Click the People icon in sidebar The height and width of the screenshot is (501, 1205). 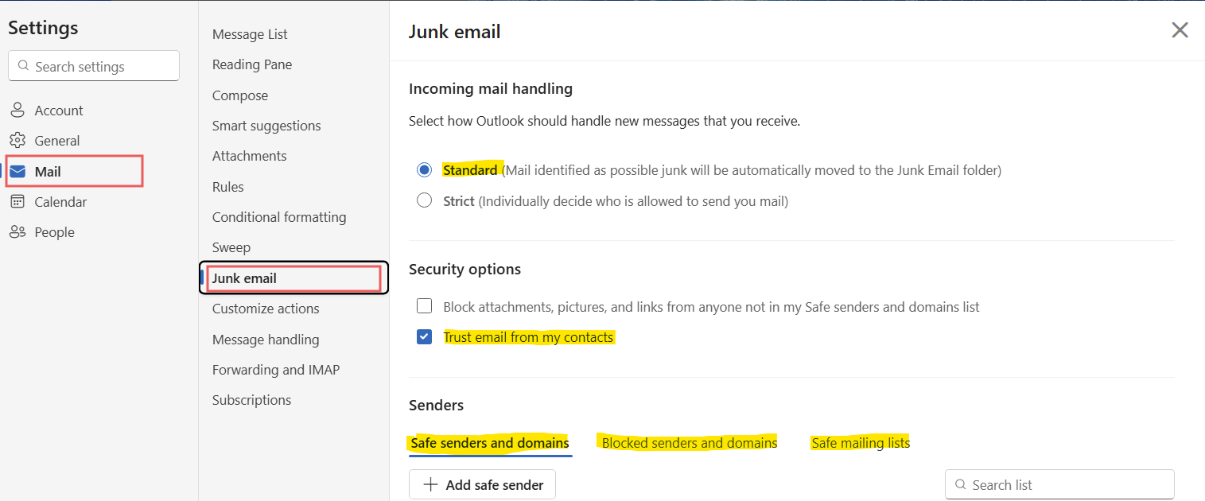(x=17, y=232)
